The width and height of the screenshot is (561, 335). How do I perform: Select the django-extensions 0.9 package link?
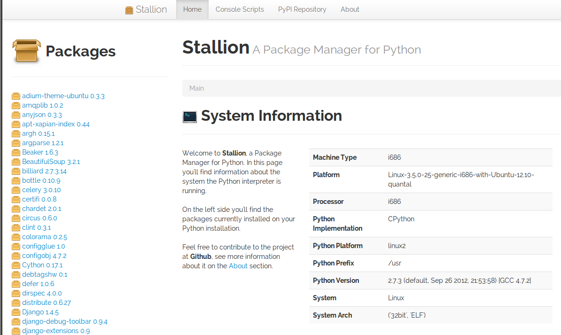[x=55, y=331]
